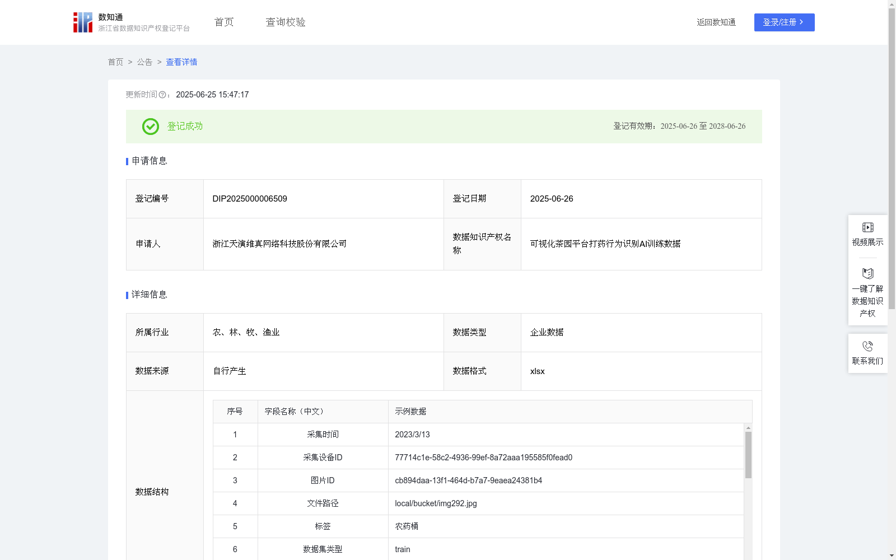Click 查看详情 breadcrumb item

pyautogui.click(x=181, y=62)
